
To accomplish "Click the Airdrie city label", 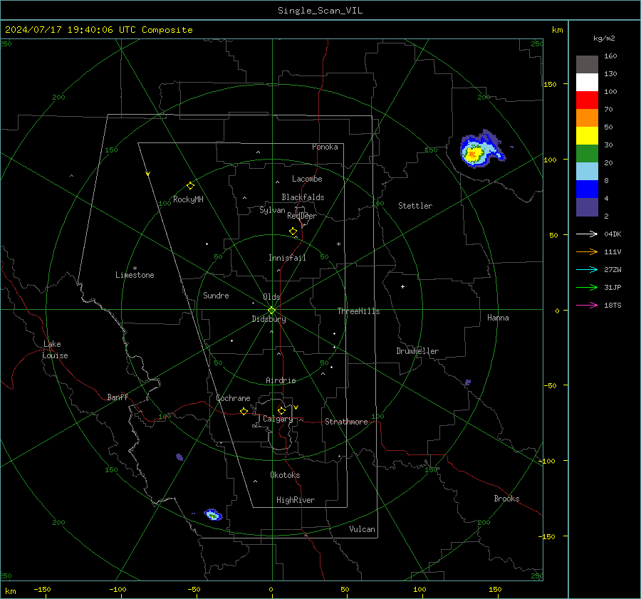I will pos(281,380).
